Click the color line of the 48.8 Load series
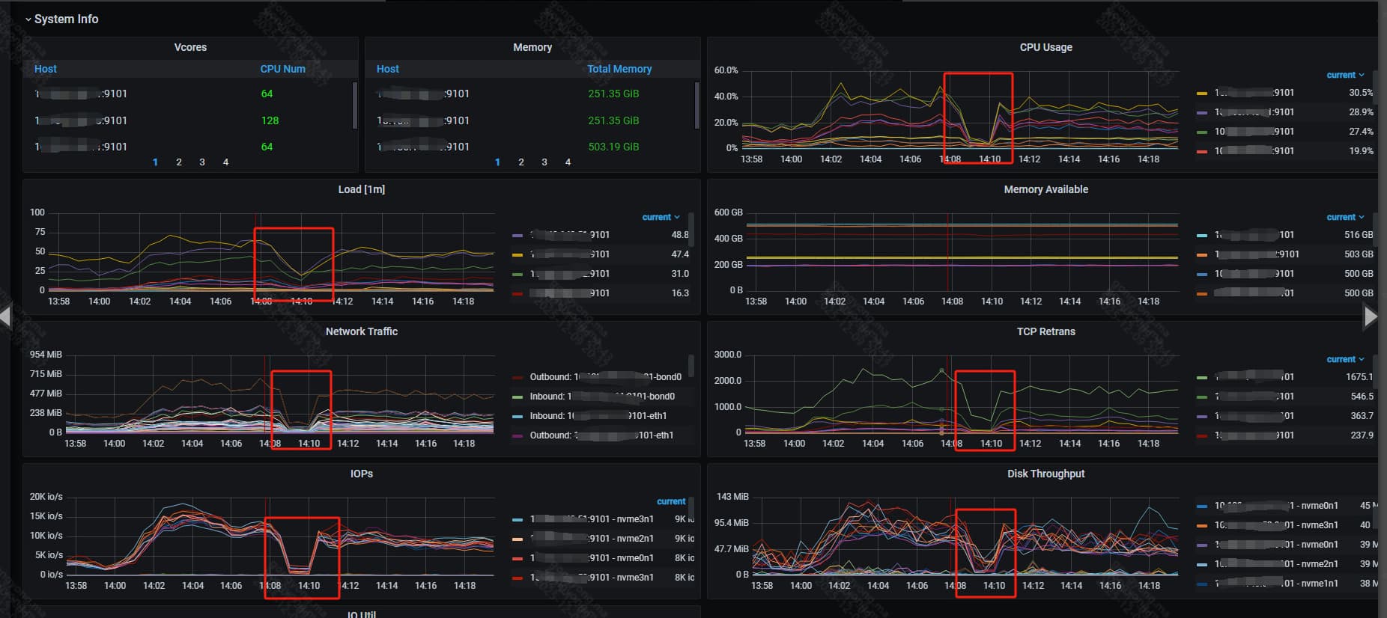 (x=517, y=236)
